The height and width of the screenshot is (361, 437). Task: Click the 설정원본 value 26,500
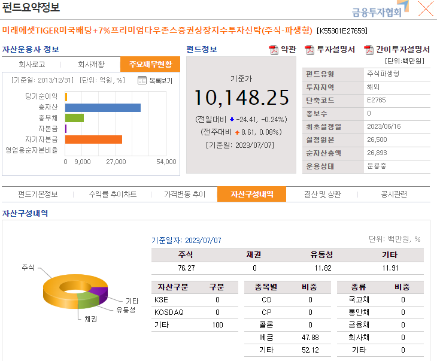pyautogui.click(x=377, y=139)
